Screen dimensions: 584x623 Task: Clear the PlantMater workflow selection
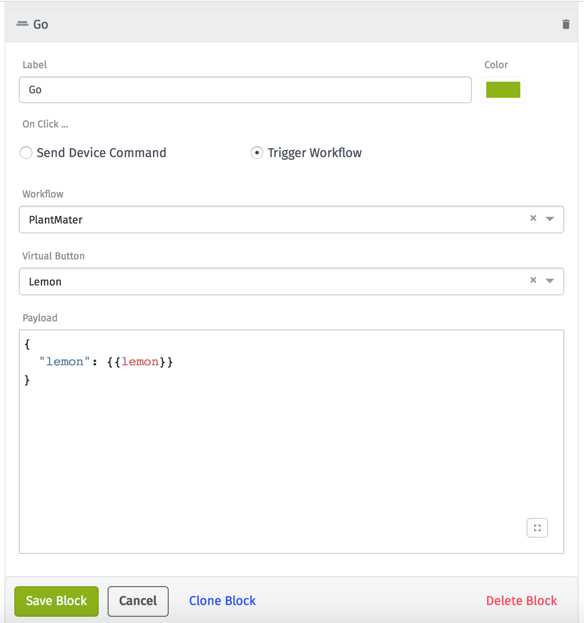[533, 218]
